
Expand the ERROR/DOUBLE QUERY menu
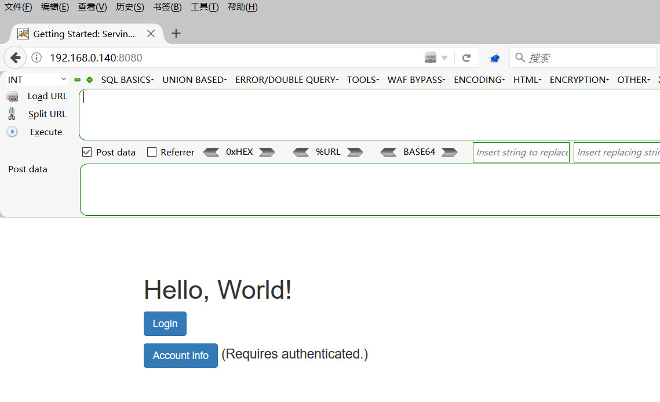tap(287, 79)
